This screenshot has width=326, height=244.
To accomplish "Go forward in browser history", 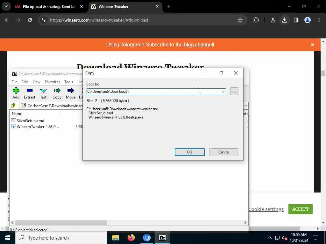I will (x=18, y=20).
